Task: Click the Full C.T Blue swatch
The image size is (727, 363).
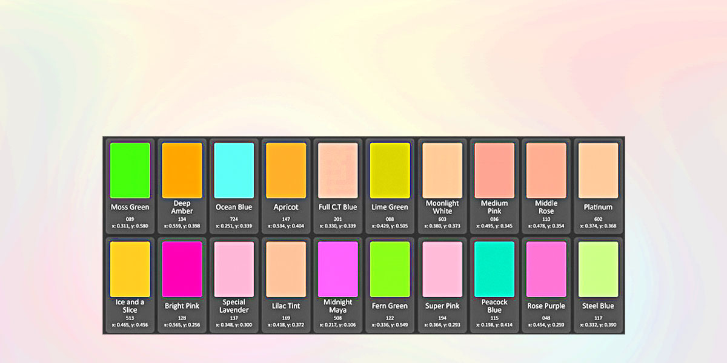Action: pos(338,170)
